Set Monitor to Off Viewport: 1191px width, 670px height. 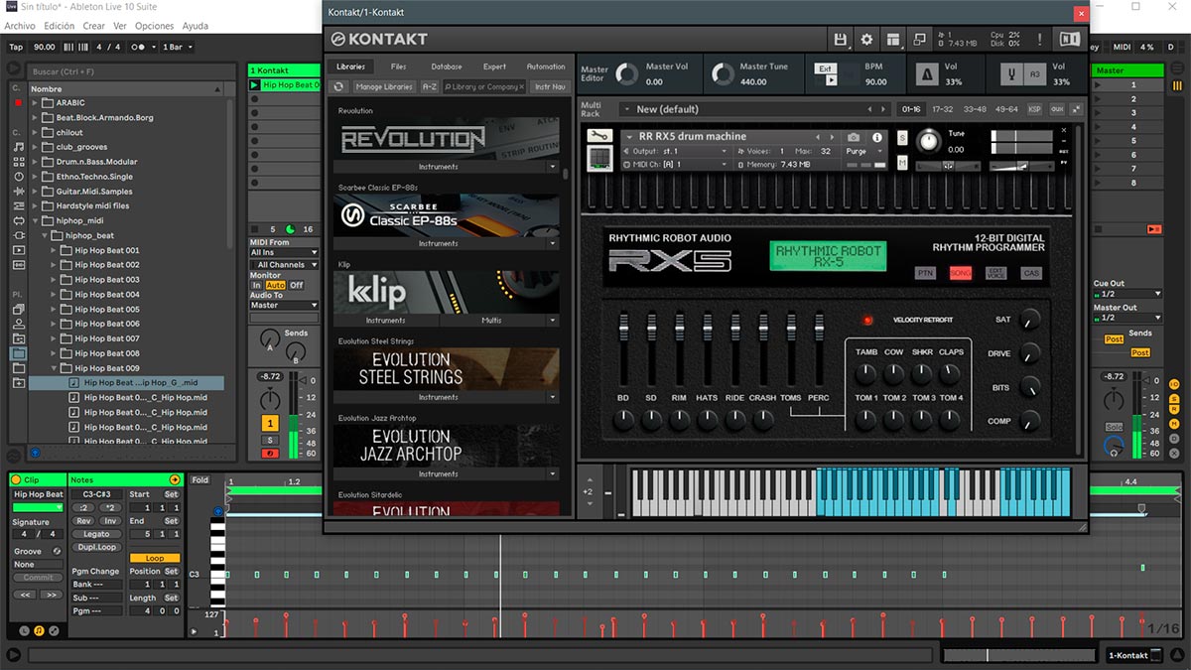(296, 285)
